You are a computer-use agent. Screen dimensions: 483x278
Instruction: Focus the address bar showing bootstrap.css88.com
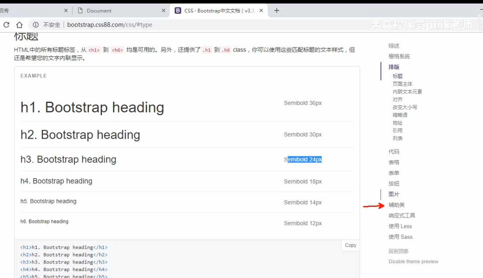(110, 25)
